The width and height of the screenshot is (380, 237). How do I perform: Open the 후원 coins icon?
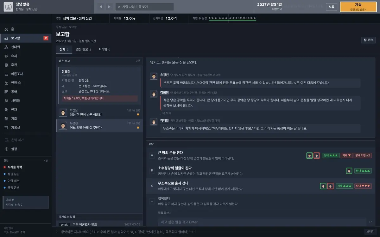tap(6, 65)
